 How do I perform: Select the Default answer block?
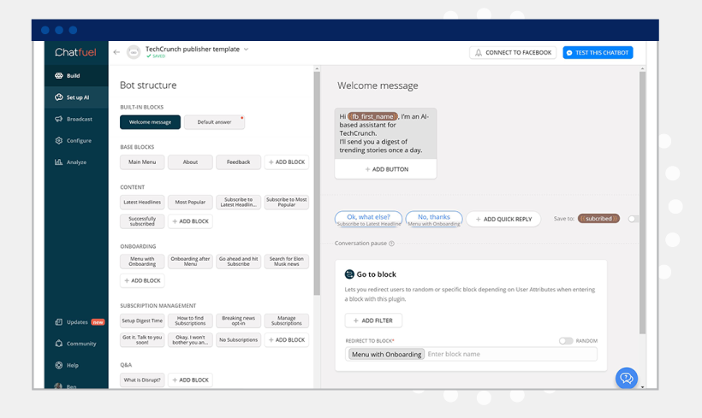(214, 122)
